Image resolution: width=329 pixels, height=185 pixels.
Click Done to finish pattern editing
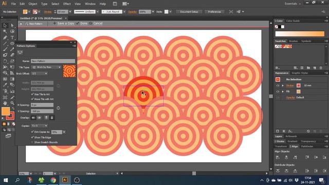tap(82, 23)
